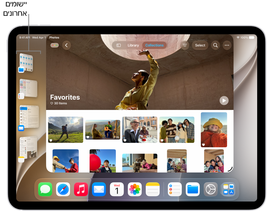Tap the battery indicator in status bar

click(252, 37)
